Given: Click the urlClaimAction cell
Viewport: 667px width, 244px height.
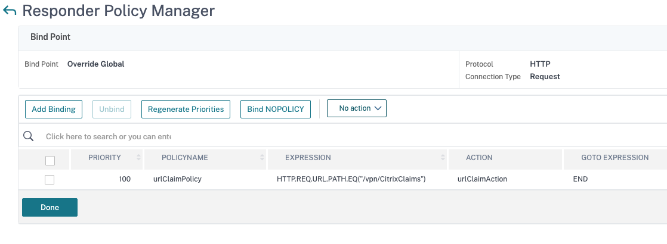Looking at the screenshot, I should click(x=482, y=179).
